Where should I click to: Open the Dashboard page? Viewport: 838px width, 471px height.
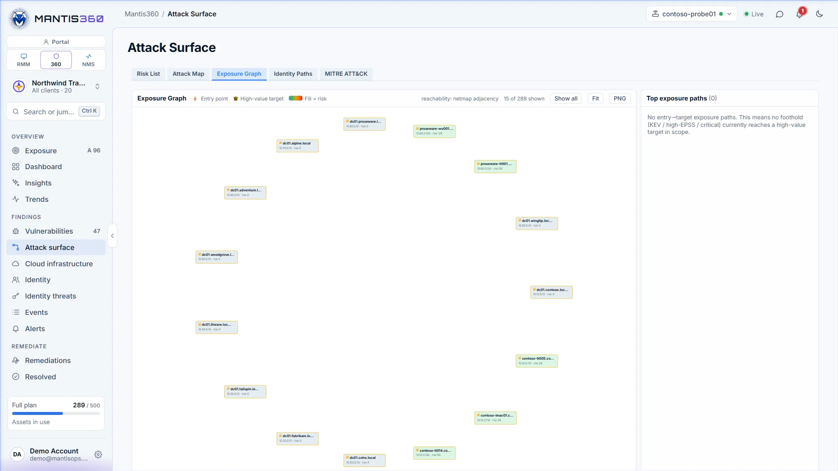[56, 167]
